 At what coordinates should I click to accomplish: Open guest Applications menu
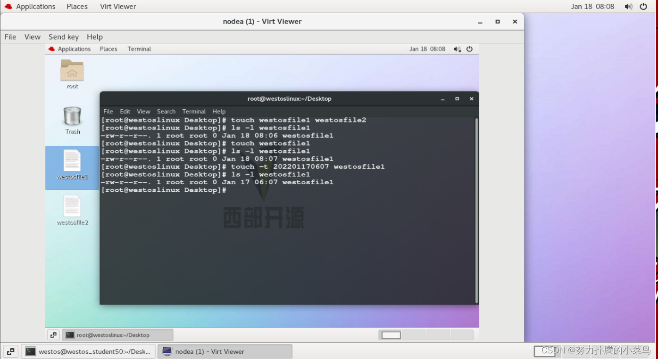74,49
